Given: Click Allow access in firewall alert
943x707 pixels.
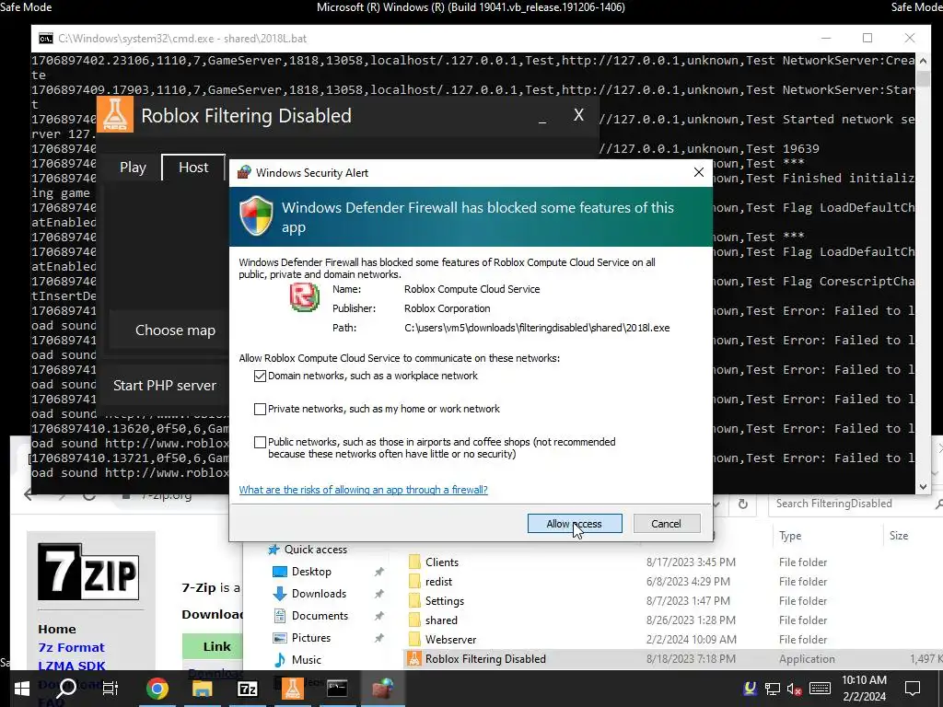Looking at the screenshot, I should coord(575,524).
